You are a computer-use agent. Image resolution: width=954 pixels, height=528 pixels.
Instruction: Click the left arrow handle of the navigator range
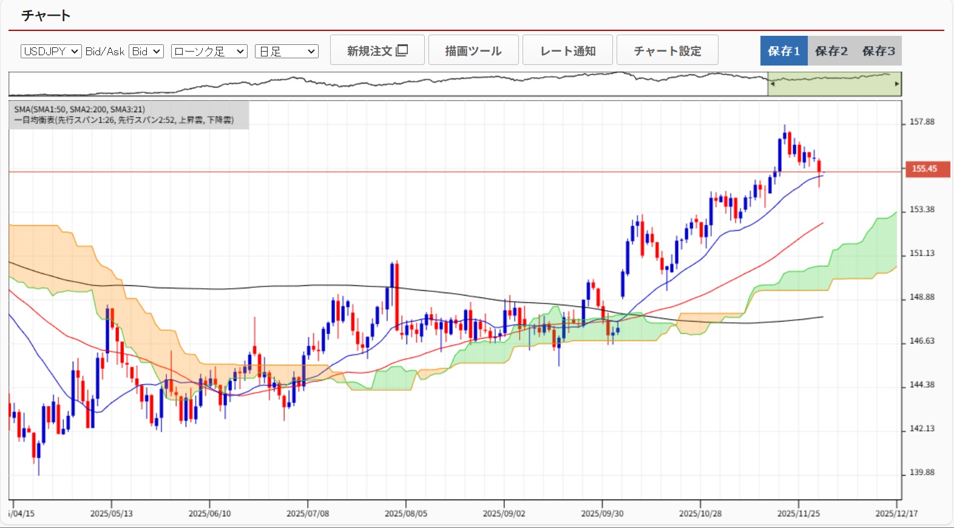[772, 84]
